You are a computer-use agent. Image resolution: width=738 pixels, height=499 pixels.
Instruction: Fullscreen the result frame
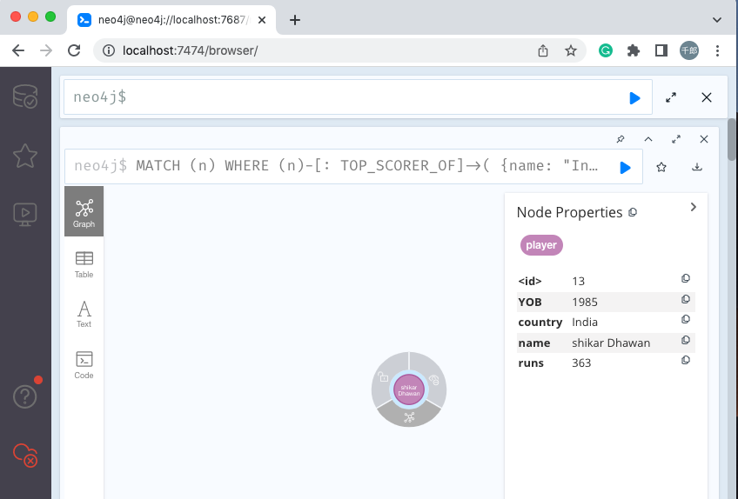point(676,139)
